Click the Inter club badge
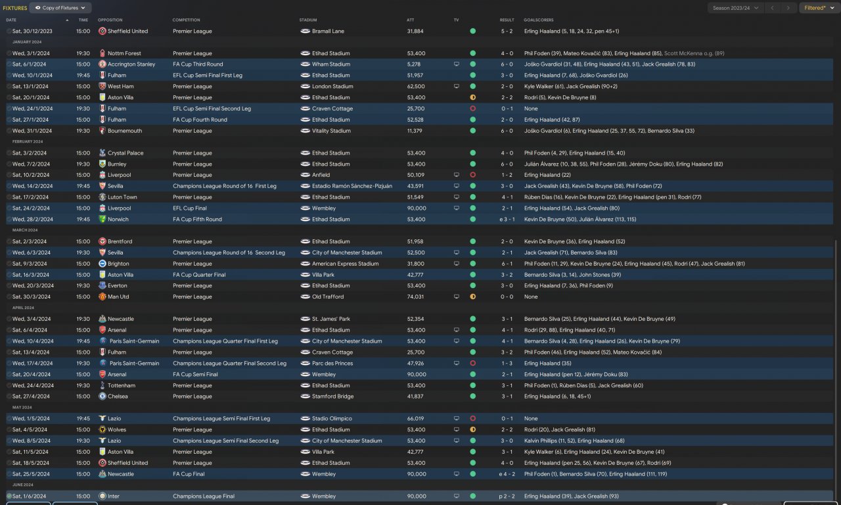Screen dimensions: 841x505 coord(102,496)
